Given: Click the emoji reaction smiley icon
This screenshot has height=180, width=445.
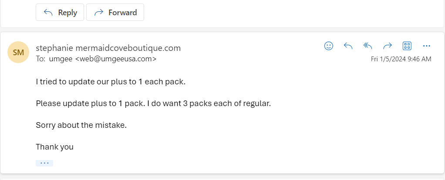Looking at the screenshot, I should click(x=329, y=46).
